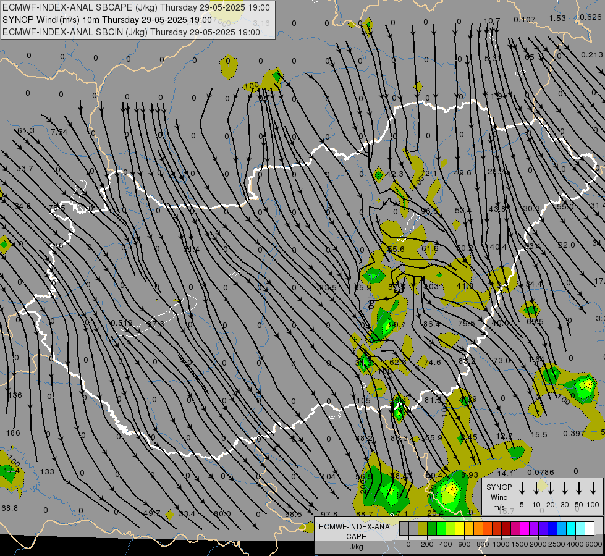Click the map value 31.4

[191, 250]
